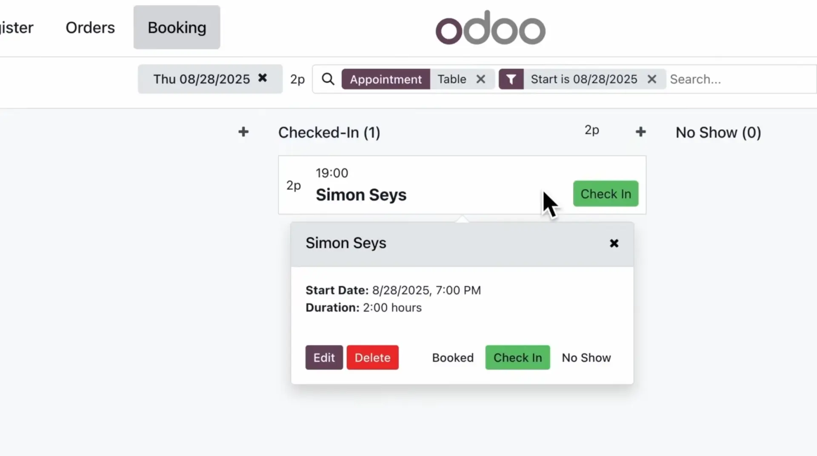Click the Table facet label
Viewport: 817px width, 456px height.
tap(451, 79)
